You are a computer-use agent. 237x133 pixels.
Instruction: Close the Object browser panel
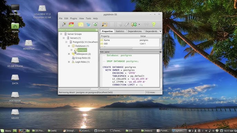[x=97, y=30]
